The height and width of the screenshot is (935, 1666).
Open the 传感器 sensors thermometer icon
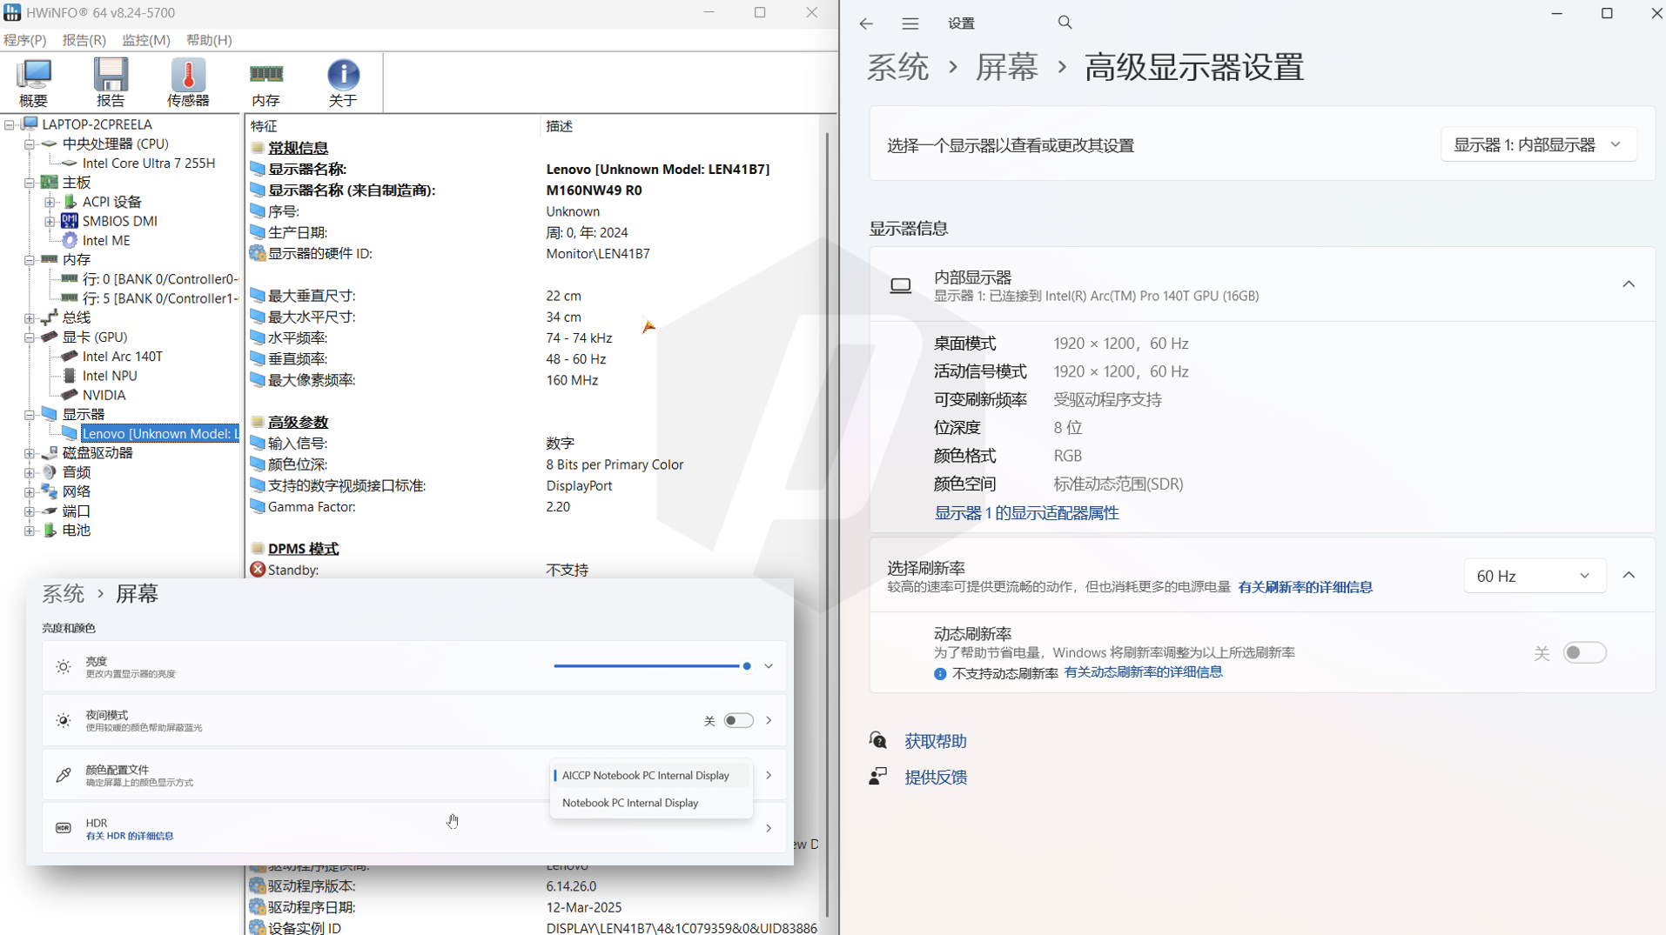[188, 82]
